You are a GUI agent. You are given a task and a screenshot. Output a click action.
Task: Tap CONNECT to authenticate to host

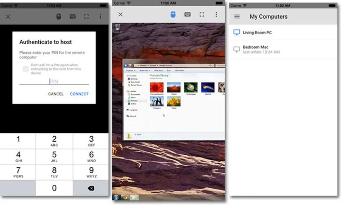79,94
